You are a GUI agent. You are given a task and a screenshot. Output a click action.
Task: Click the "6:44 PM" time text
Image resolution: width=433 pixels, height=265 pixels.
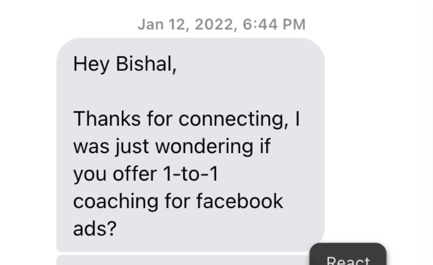[x=273, y=24]
